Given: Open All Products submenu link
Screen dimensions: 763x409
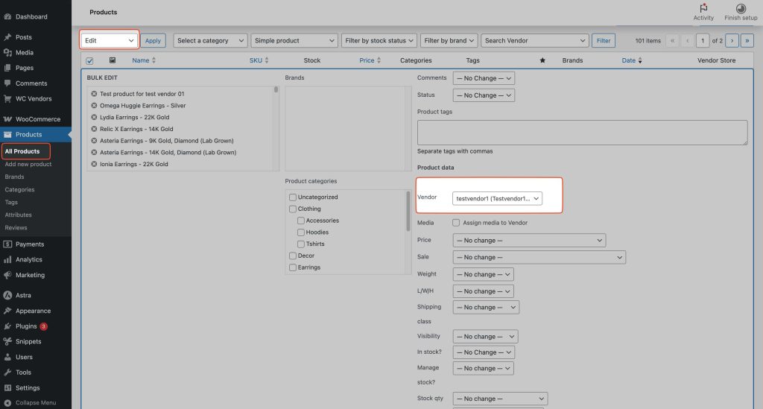Looking at the screenshot, I should [22, 151].
